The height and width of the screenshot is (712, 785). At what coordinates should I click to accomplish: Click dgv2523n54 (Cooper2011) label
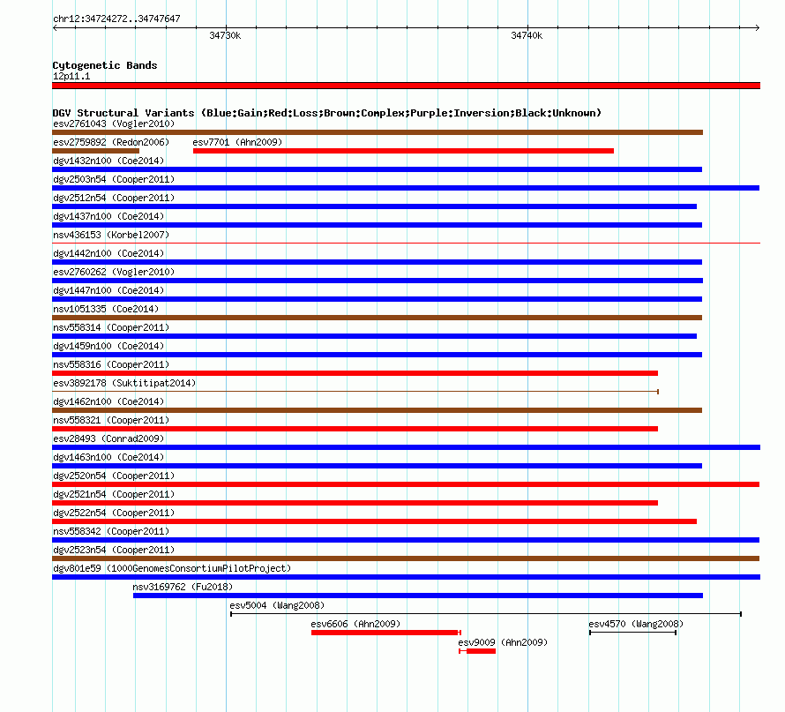click(114, 550)
